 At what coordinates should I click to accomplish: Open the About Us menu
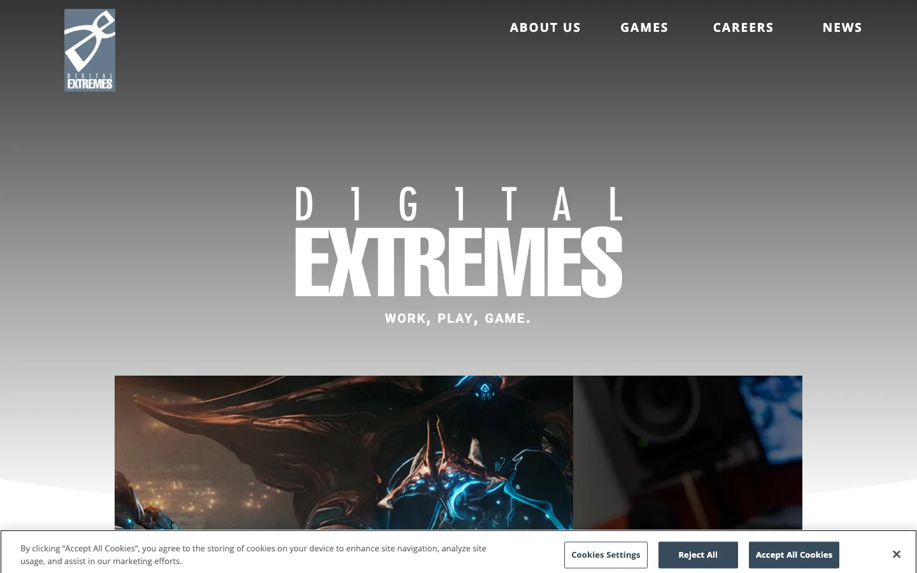(x=545, y=27)
